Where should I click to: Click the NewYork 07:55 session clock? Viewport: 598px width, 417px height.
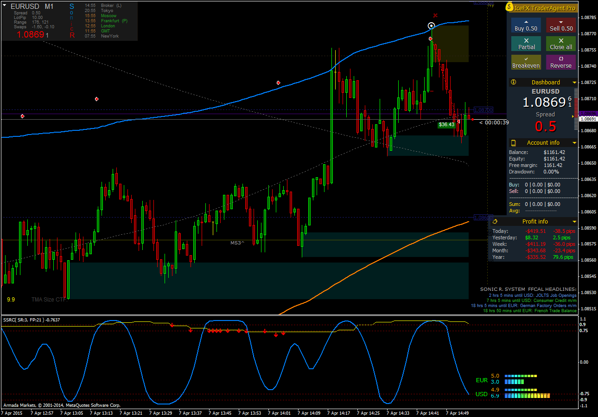102,36
